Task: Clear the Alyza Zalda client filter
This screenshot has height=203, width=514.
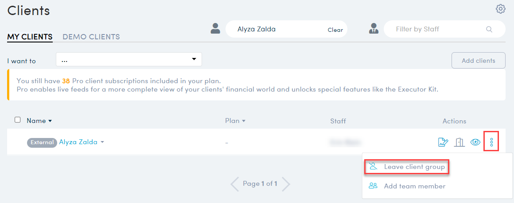Action: (335, 30)
